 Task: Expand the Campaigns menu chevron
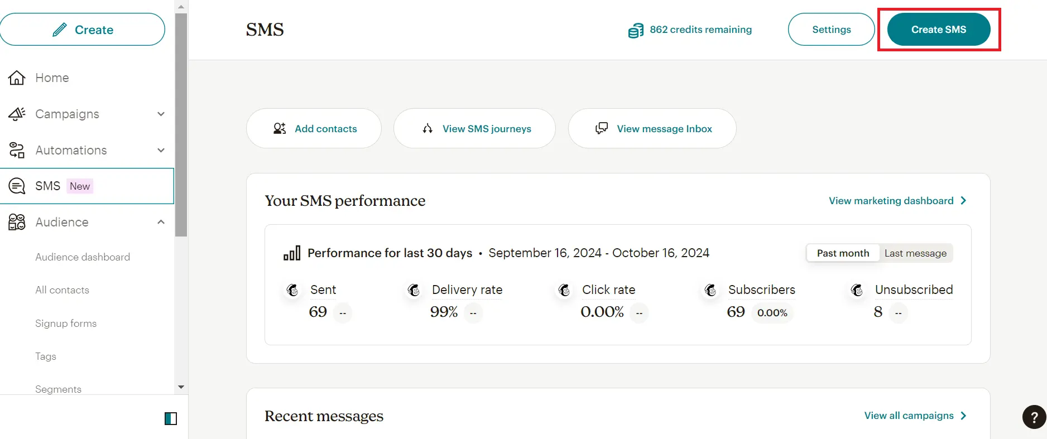point(161,114)
